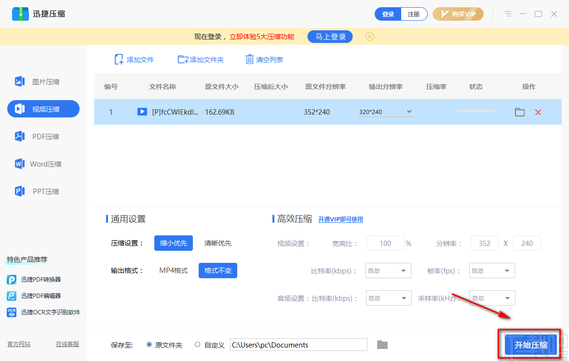Open output folder icon for the video row
The image size is (569, 361).
[x=519, y=112]
